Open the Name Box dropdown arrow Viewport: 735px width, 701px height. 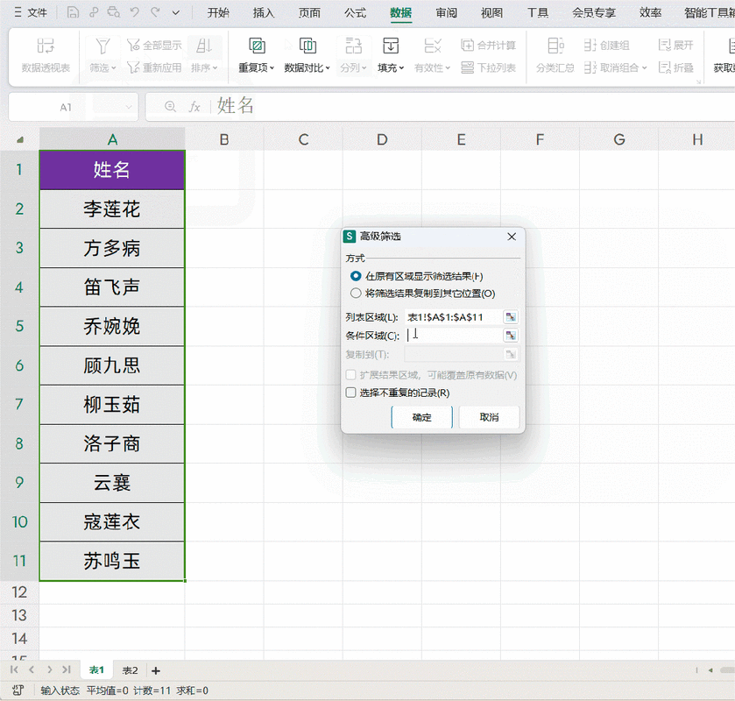[129, 108]
